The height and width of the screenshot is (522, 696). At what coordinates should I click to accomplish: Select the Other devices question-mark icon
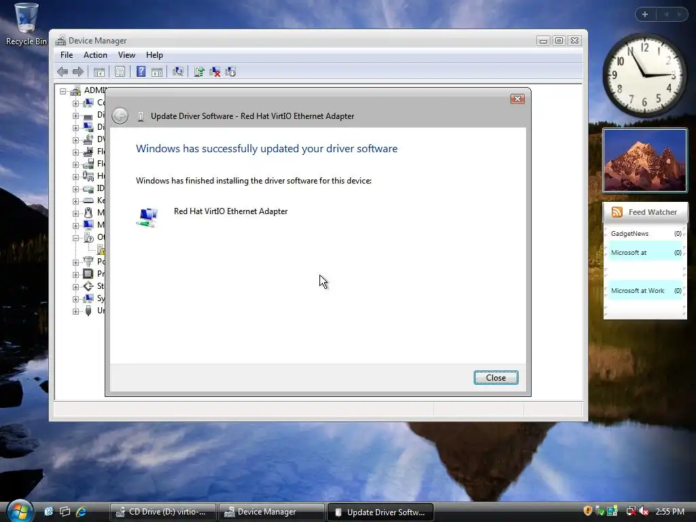click(x=88, y=237)
